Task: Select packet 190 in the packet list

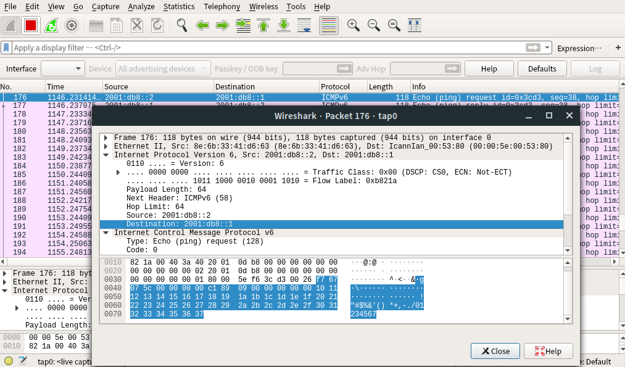Action: [x=46, y=218]
